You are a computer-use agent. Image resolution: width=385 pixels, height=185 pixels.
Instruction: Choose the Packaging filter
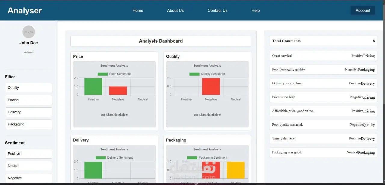click(x=29, y=124)
